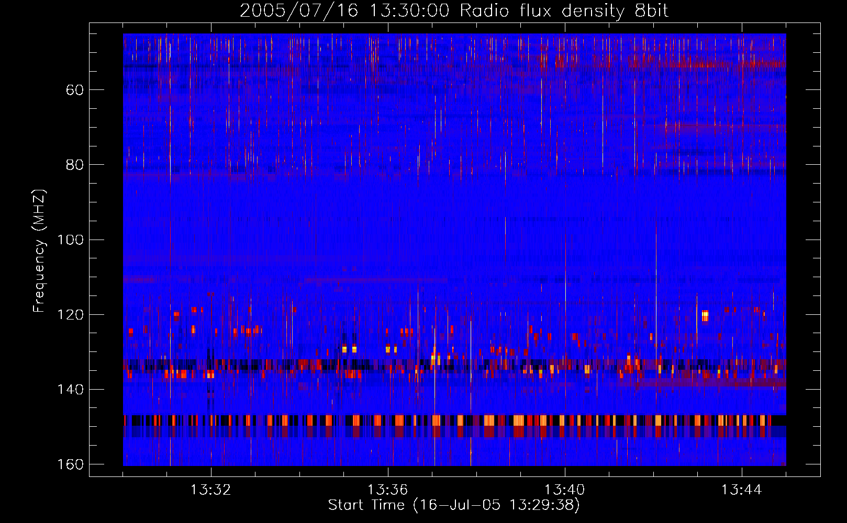847x523 pixels.
Task: Click the 80 frequency tick label
Action: tap(75, 165)
